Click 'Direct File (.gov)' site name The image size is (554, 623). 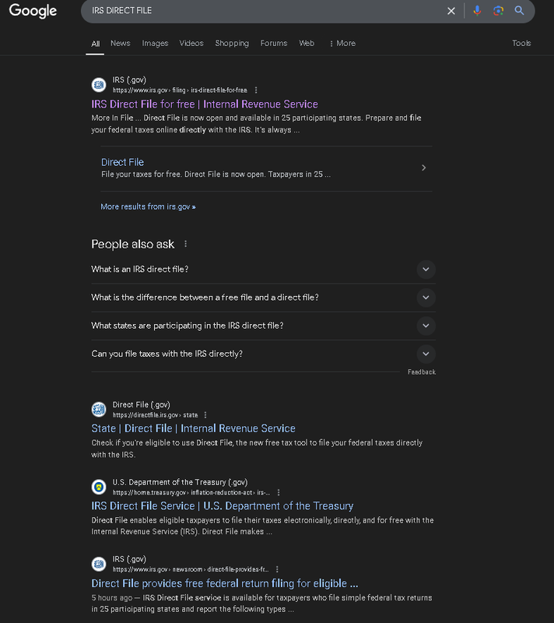(142, 405)
